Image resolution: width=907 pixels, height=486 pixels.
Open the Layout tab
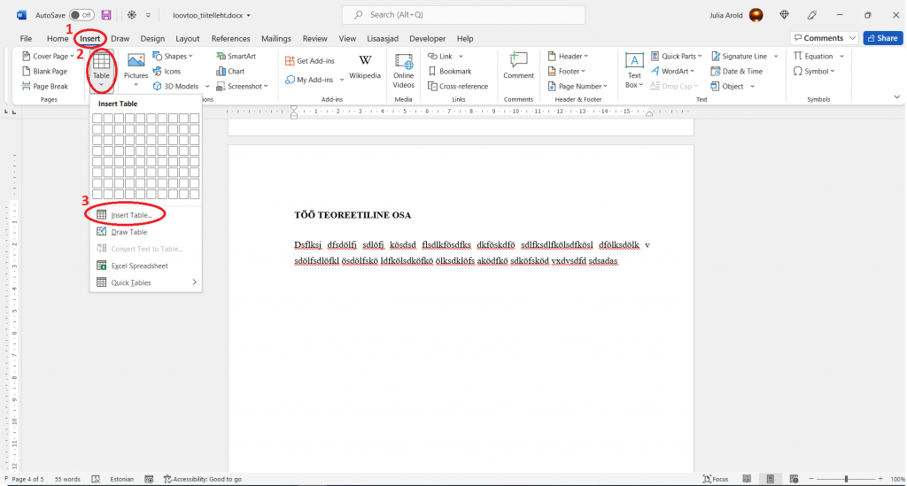(188, 39)
